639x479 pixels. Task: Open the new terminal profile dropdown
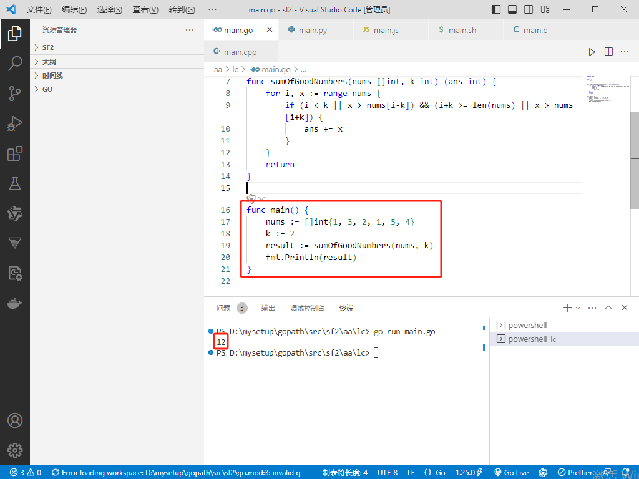click(x=577, y=308)
